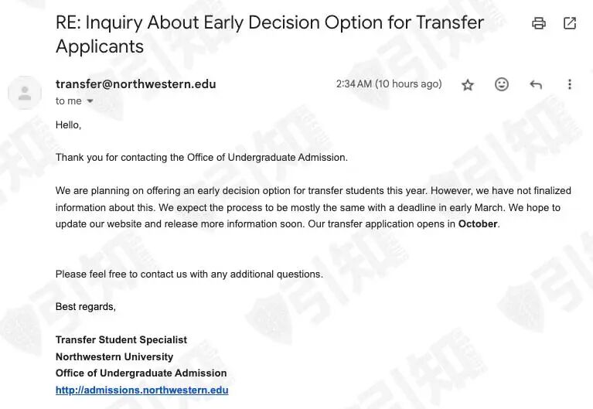Open the three-dot More options menu
Screen dimensions: 593x409
(x=570, y=84)
